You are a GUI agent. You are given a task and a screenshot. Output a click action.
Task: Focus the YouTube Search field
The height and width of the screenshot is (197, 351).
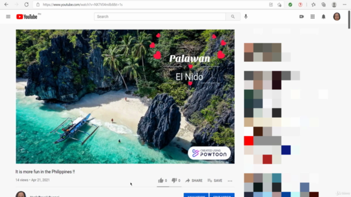point(160,16)
